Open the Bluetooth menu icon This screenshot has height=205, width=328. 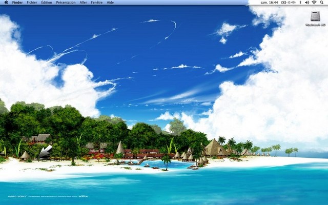300,3
